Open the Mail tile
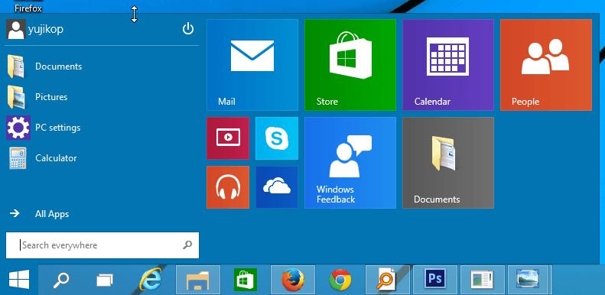The height and width of the screenshot is (295, 605). coord(252,65)
